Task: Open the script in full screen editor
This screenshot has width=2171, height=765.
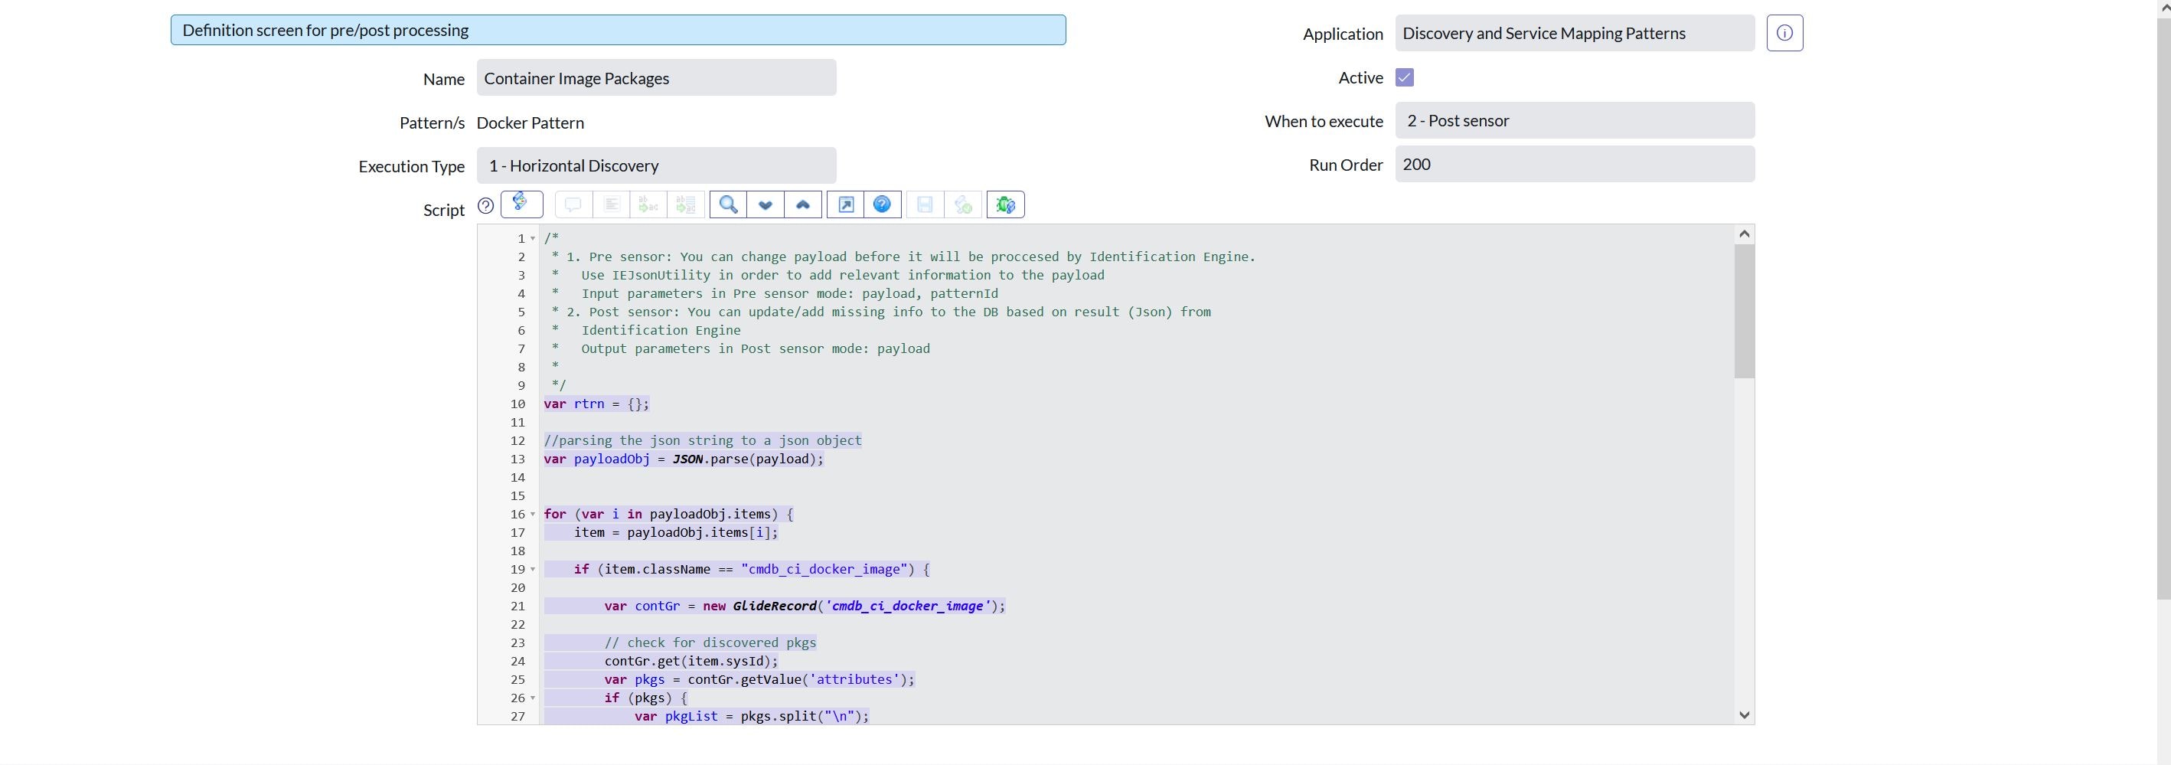Action: pyautogui.click(x=844, y=204)
